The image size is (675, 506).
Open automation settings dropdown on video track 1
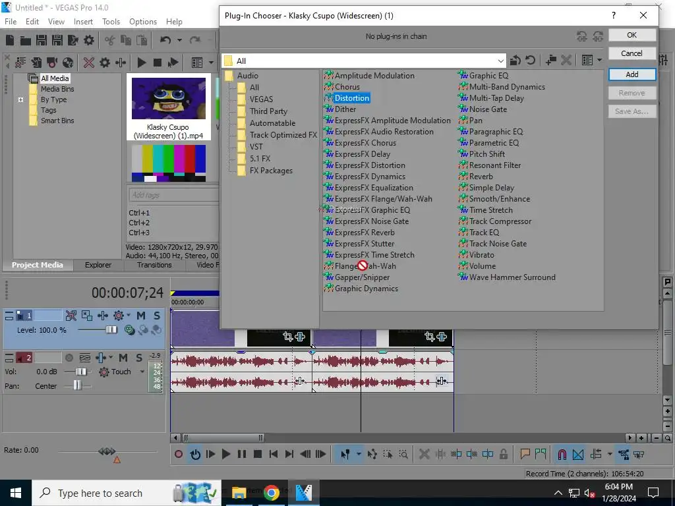pos(128,316)
